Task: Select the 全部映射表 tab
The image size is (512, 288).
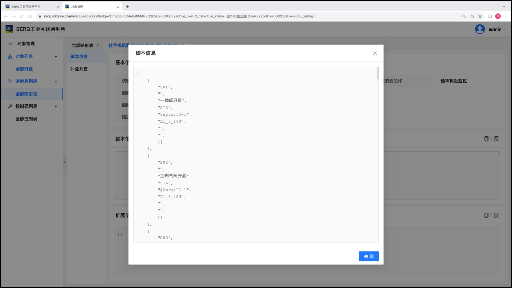Action: pos(82,45)
